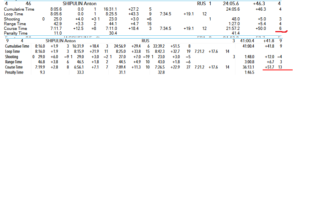Viewport: 327px width, 210px height.
Task: Select the 8:25.5 loop time value
Action: 111,14
